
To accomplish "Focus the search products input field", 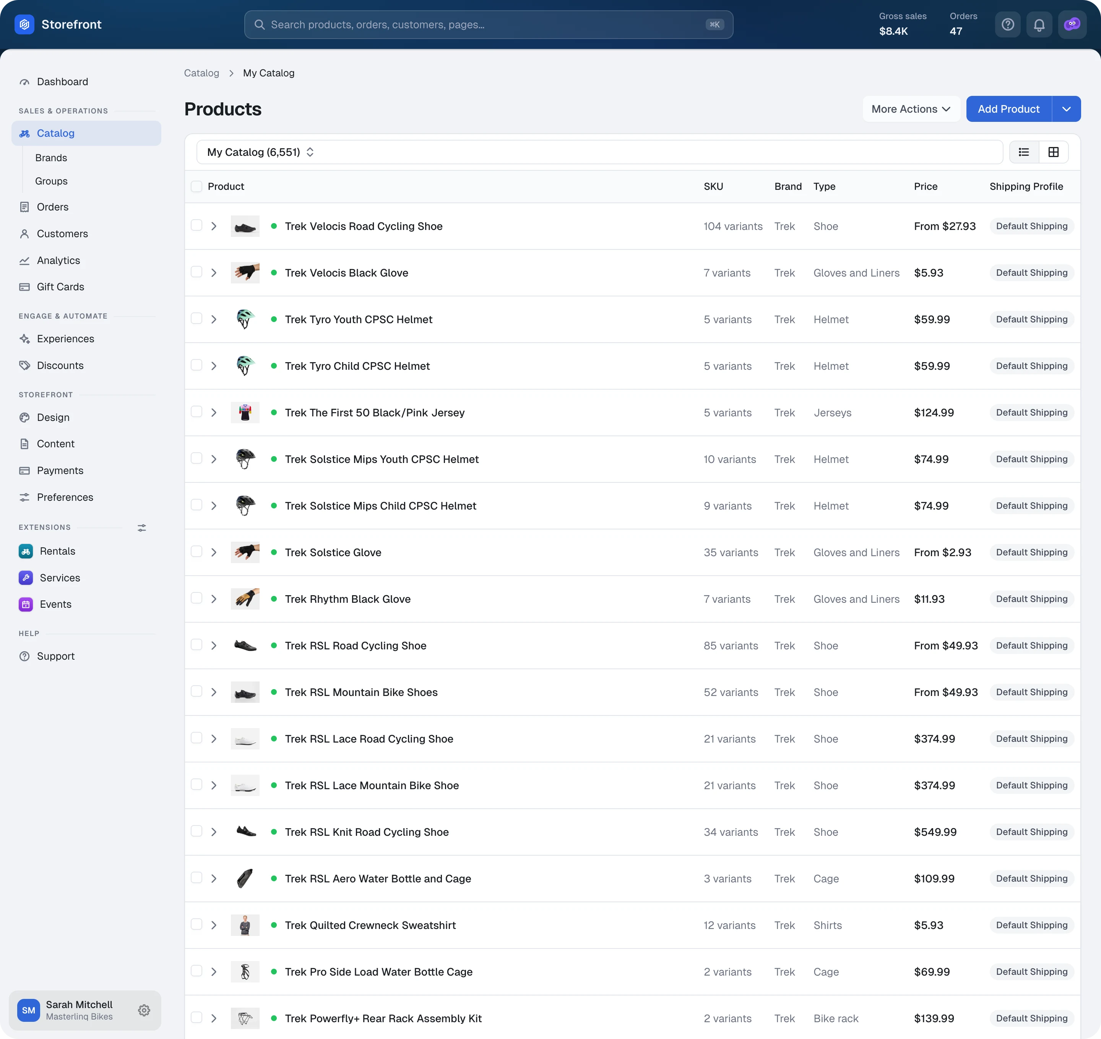I will [x=489, y=24].
